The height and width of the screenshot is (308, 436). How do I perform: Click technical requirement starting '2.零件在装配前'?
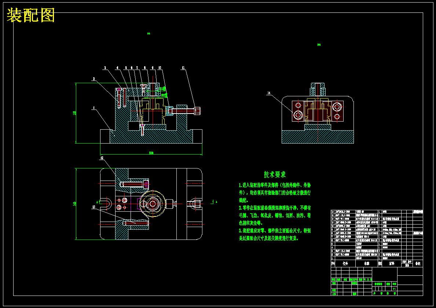click(x=275, y=215)
